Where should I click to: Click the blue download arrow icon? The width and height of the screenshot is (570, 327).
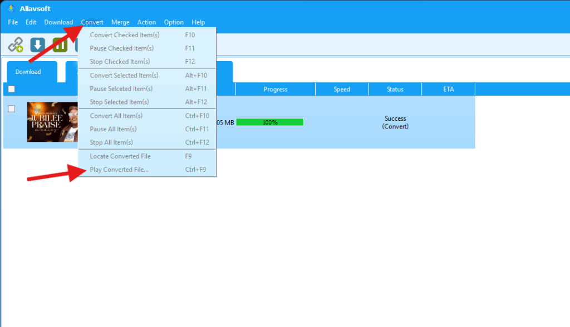[x=37, y=44]
